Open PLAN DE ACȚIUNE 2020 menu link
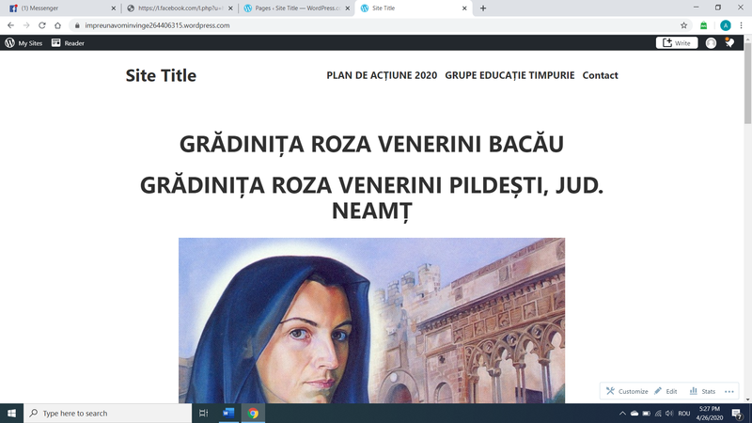 (382, 75)
